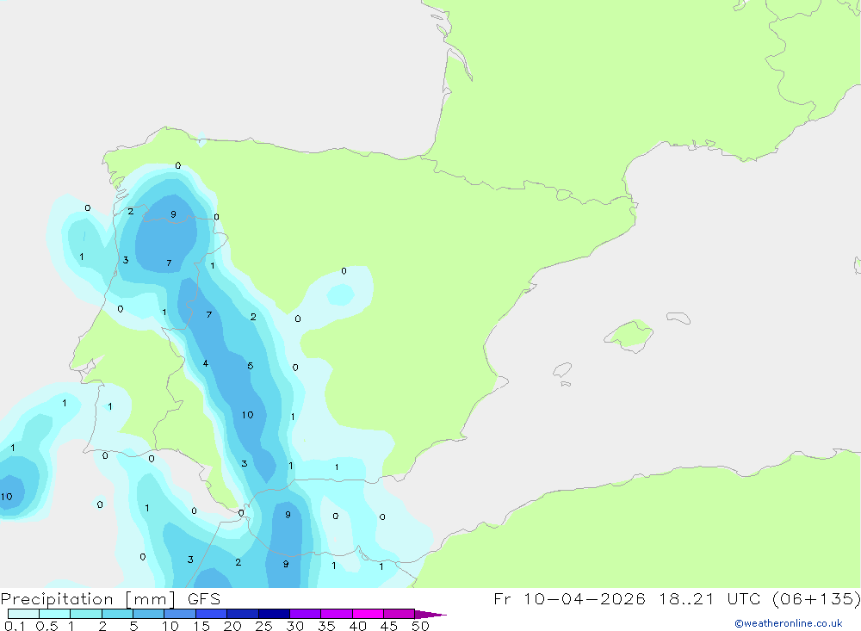
Task: Click the 'Precipitation [mm] GFS' title text
Action: click(x=110, y=599)
